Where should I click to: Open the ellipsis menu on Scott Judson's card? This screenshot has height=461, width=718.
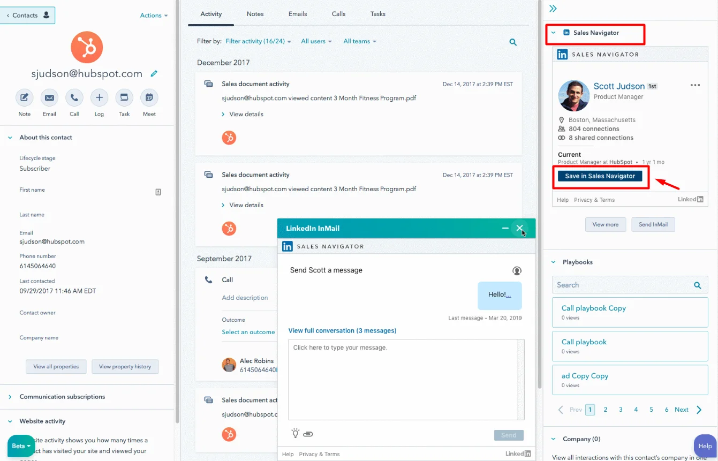point(695,85)
